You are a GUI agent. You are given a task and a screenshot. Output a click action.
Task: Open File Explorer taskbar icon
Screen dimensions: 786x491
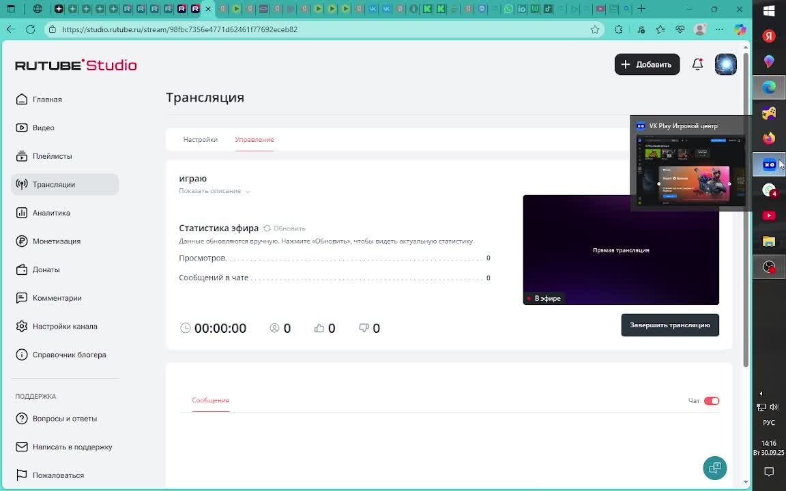(769, 241)
